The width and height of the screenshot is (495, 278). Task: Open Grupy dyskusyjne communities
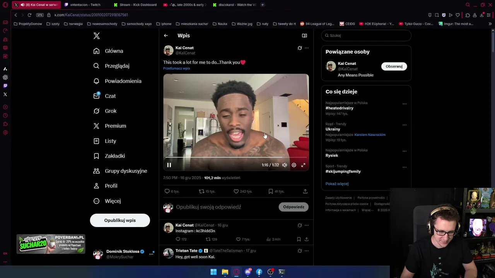click(120, 171)
